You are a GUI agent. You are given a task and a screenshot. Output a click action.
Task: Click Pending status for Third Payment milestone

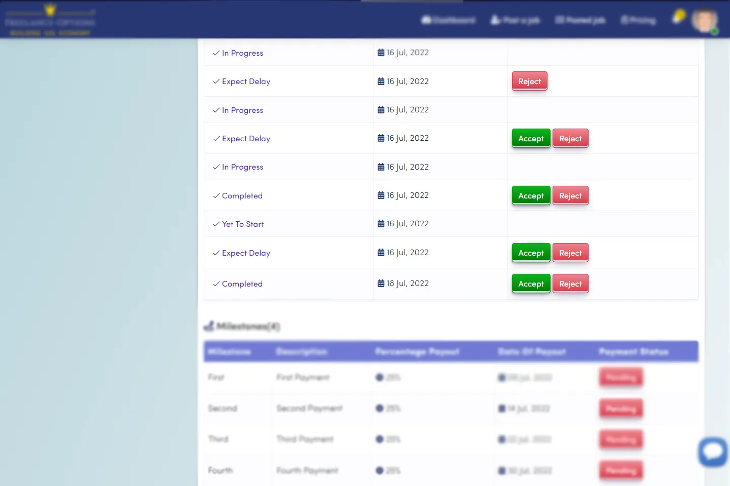[621, 439]
